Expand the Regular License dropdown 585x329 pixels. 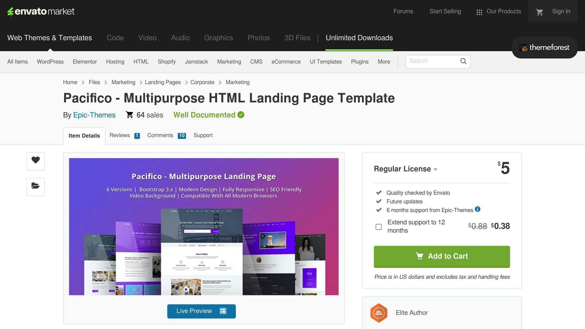(406, 169)
